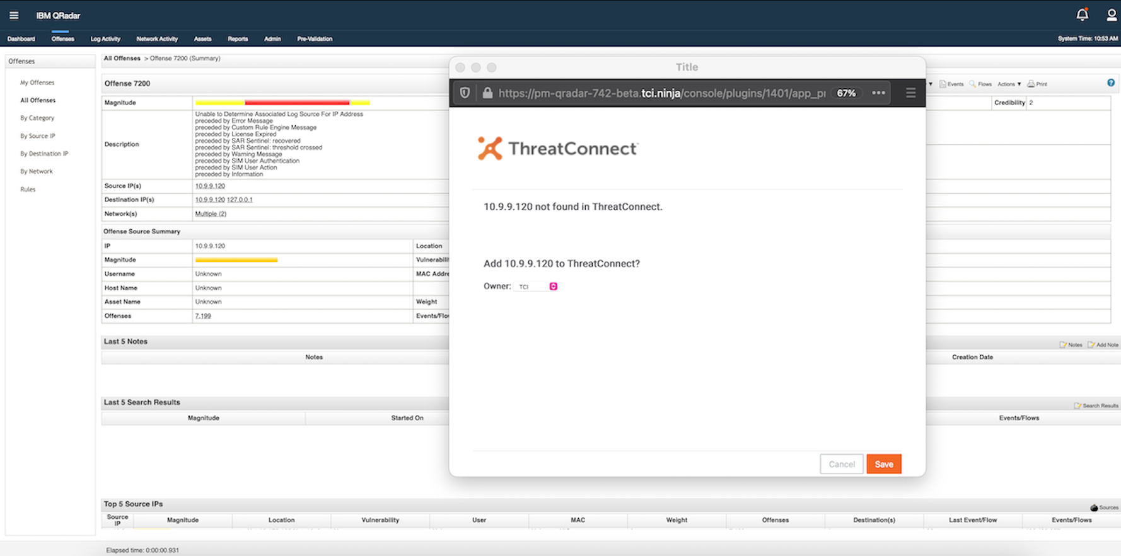Click the shield tracking protection icon
Viewport: 1121px width, 556px height.
tap(465, 93)
